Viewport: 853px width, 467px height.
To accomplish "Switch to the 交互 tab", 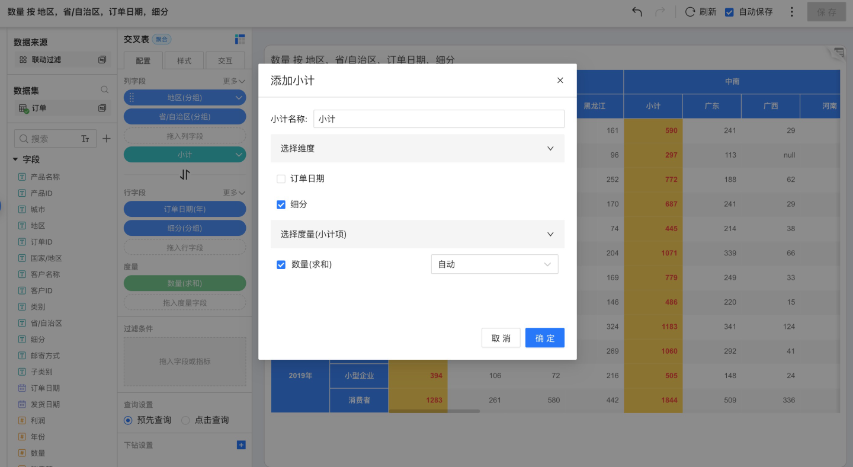I will click(225, 60).
